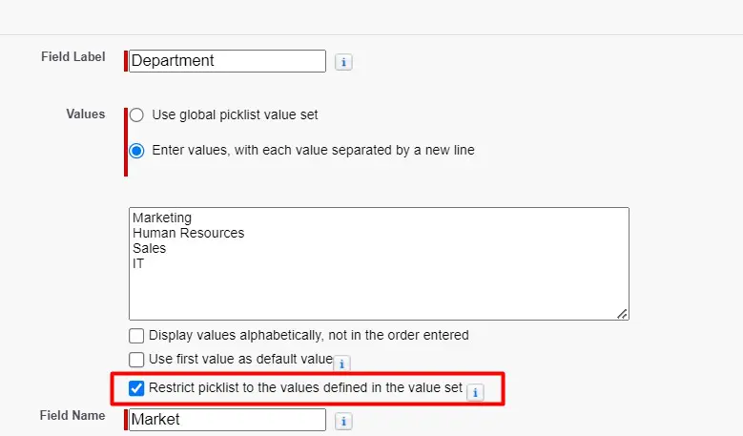Screen dimensions: 743x436
Task: Click info icon next to default value option
Action: point(341,363)
